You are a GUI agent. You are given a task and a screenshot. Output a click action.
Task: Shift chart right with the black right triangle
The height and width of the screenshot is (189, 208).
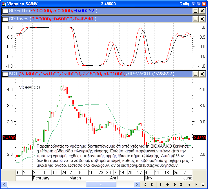coord(196,184)
